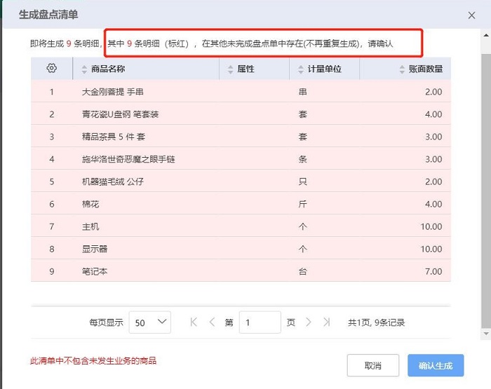Select row 机器猫毛绒 公仔
491x389 pixels.
click(x=241, y=182)
